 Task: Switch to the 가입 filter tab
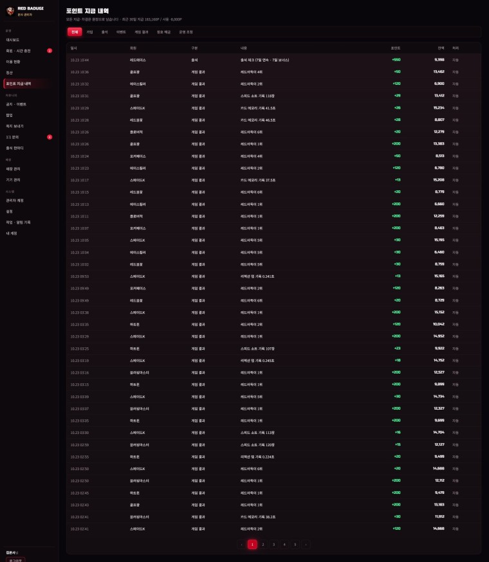tap(89, 32)
